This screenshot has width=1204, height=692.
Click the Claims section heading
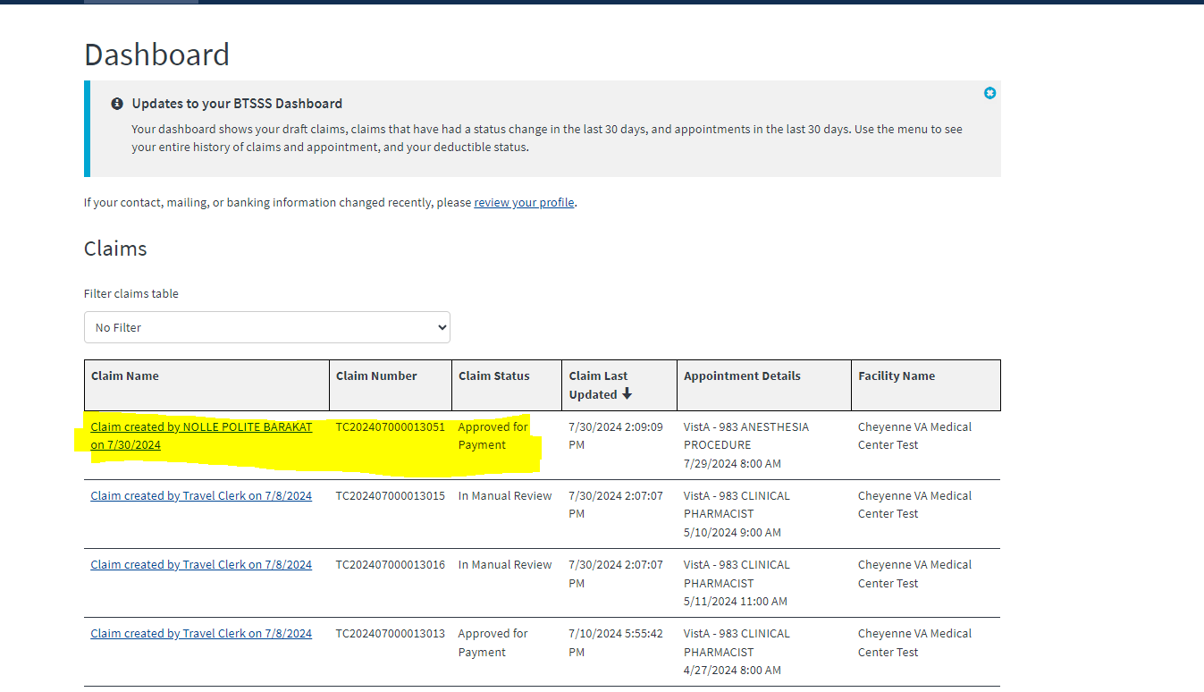tap(115, 249)
